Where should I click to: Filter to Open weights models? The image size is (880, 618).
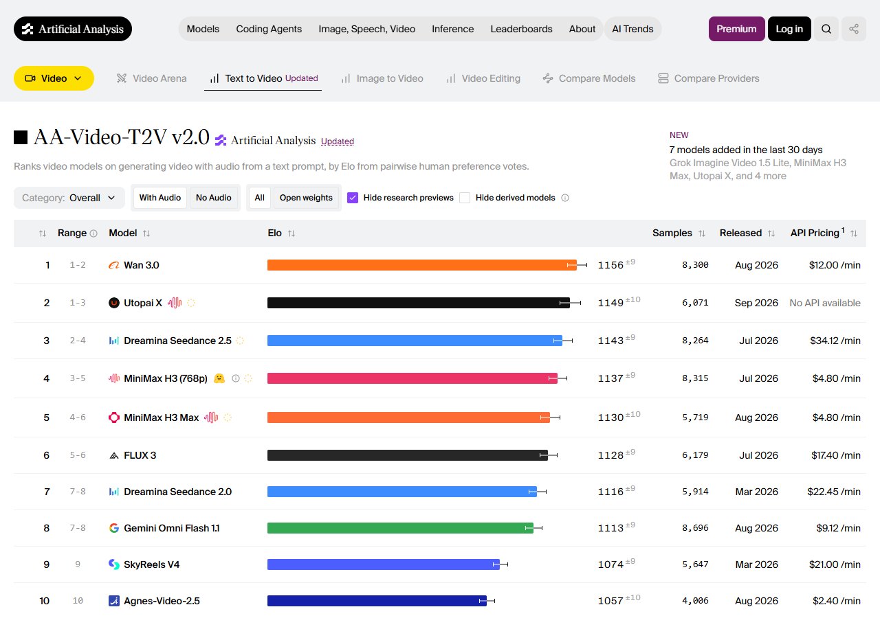coord(306,198)
